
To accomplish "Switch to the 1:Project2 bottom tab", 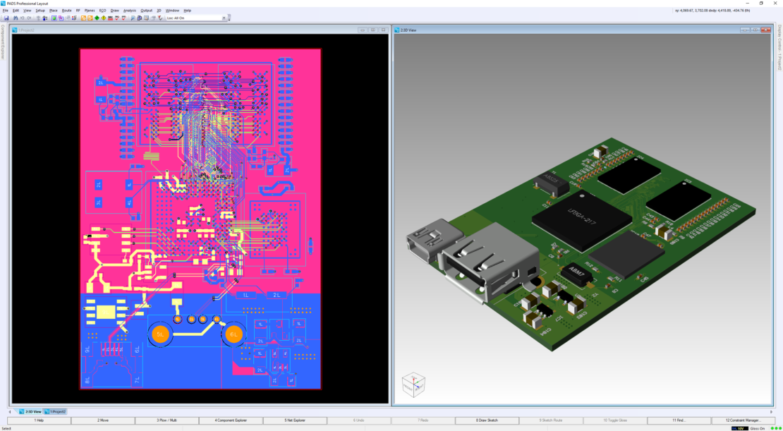I will [x=56, y=411].
